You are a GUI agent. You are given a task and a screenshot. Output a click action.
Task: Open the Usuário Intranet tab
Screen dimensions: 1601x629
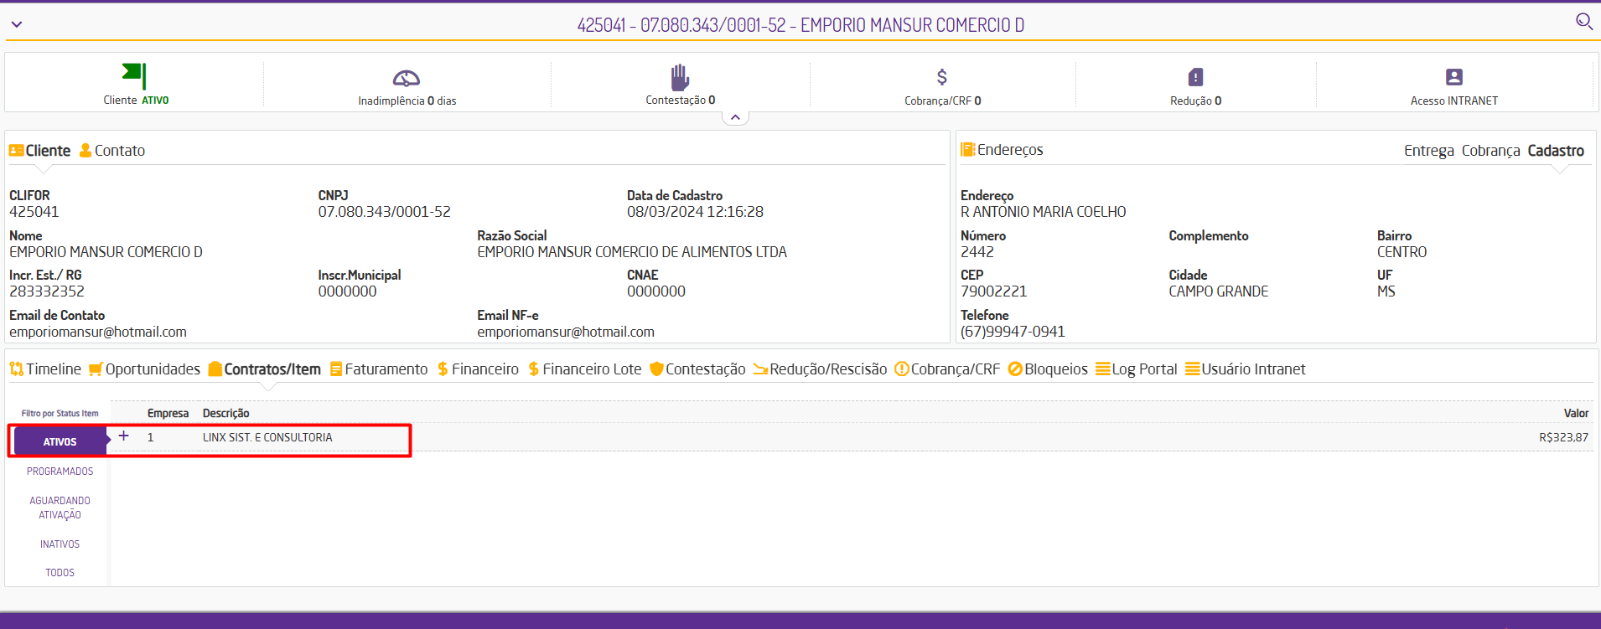1246,369
